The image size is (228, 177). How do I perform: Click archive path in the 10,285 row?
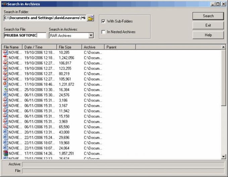coord(93,52)
